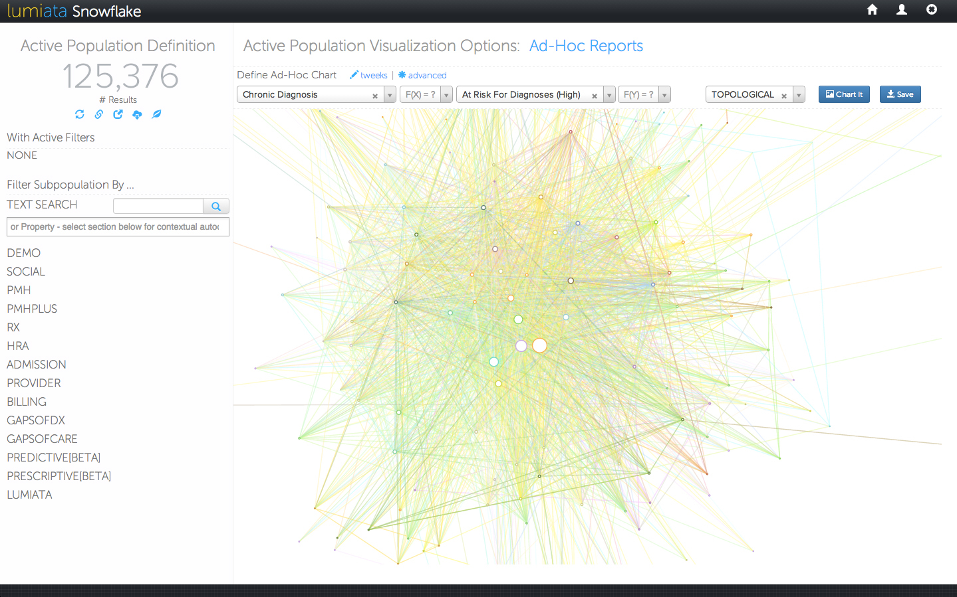Open the Chronic Diagnosis dropdown arrow
The height and width of the screenshot is (597, 957).
pos(390,95)
